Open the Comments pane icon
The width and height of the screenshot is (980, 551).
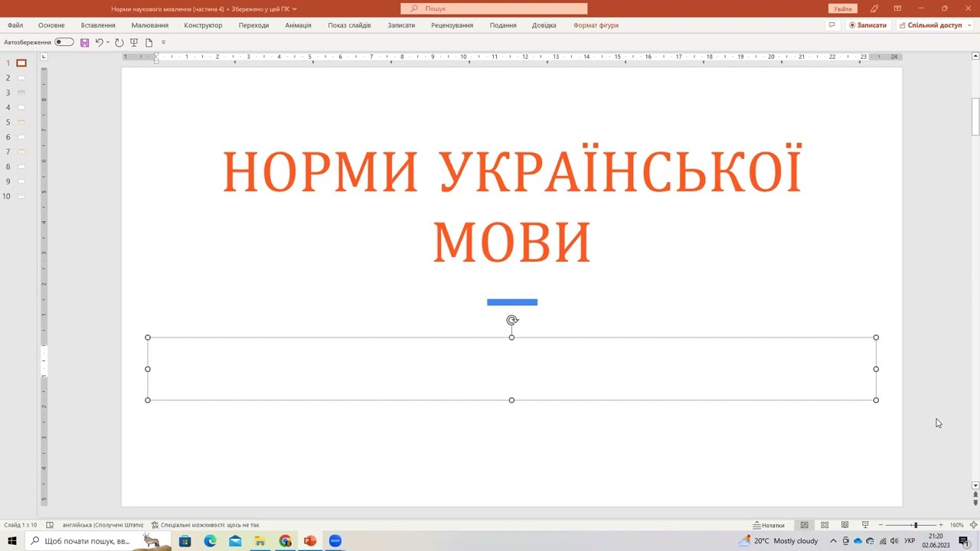pos(831,25)
